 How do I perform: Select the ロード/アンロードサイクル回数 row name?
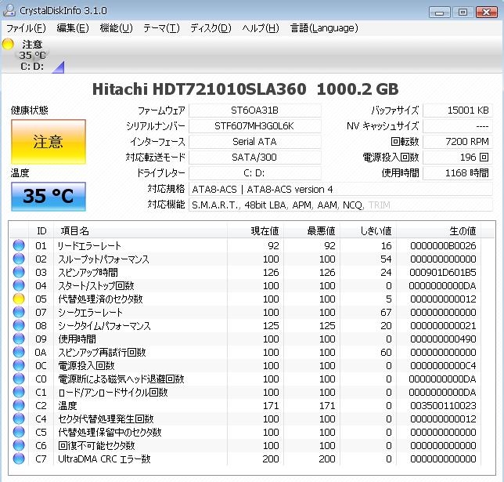113,392
